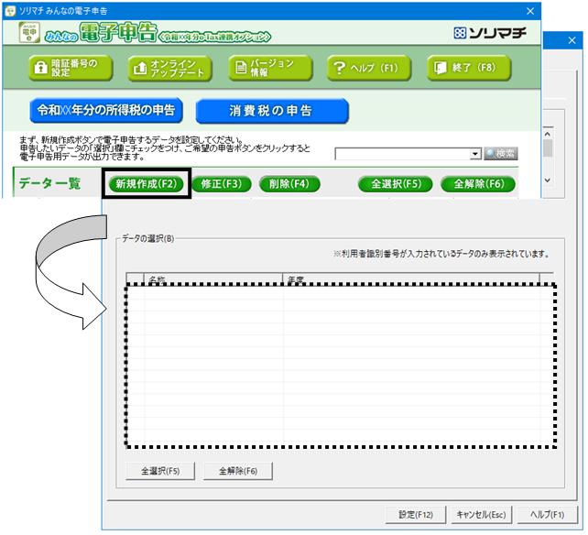Click green 全選択(F5) in データ一覧
The width and height of the screenshot is (588, 535).
(x=396, y=184)
